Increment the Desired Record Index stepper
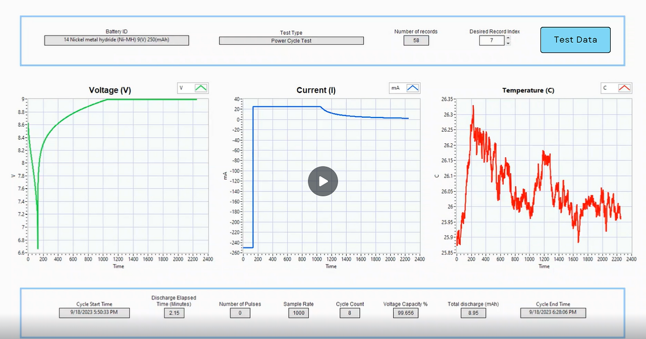The width and height of the screenshot is (646, 339). 508,38
